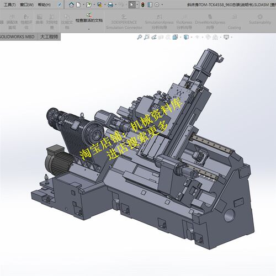Launch DriveWorksXpress 向导
The height and width of the screenshot is (276, 276).
click(x=210, y=22)
